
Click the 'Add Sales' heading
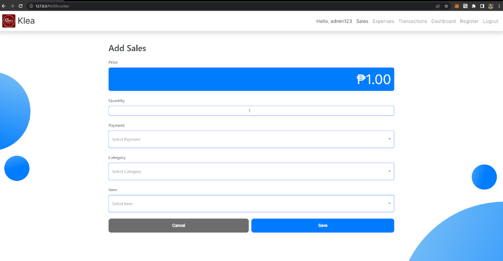click(127, 48)
